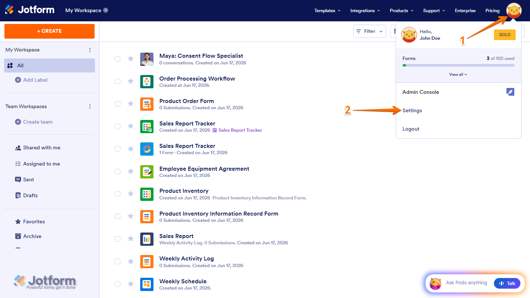The image size is (530, 298).
Task: Open the Drafts folder
Action: coord(26,195)
